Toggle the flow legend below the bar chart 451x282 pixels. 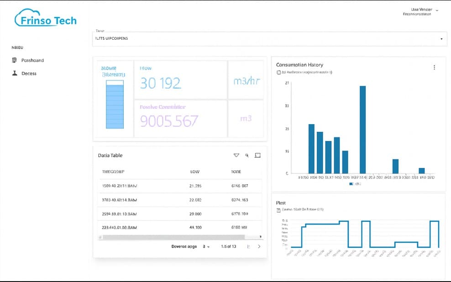click(351, 183)
